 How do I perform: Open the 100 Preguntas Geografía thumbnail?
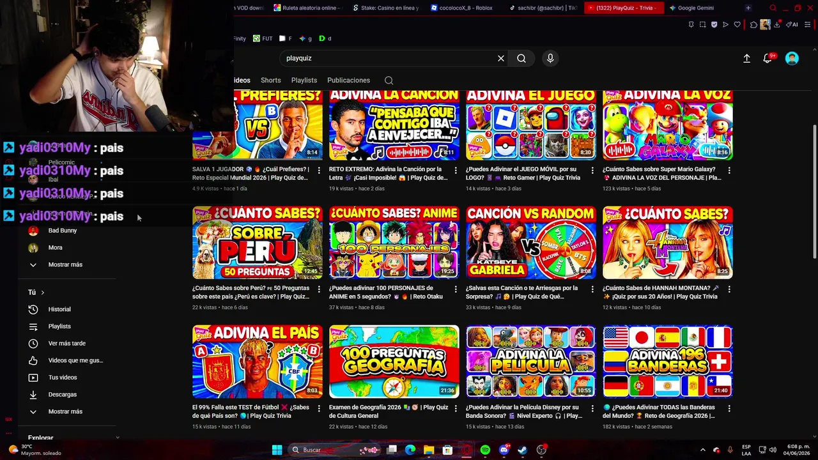(394, 362)
